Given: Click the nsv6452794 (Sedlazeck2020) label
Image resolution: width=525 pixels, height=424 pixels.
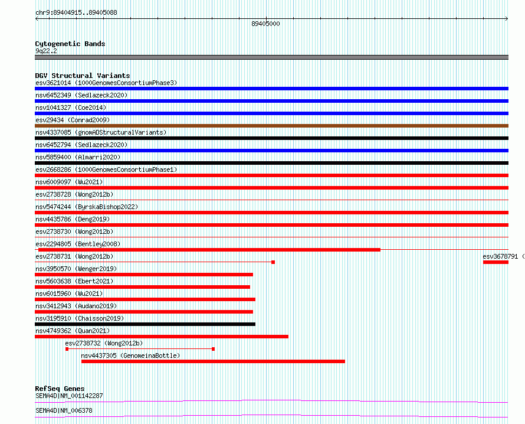Looking at the screenshot, I should click(x=81, y=145).
